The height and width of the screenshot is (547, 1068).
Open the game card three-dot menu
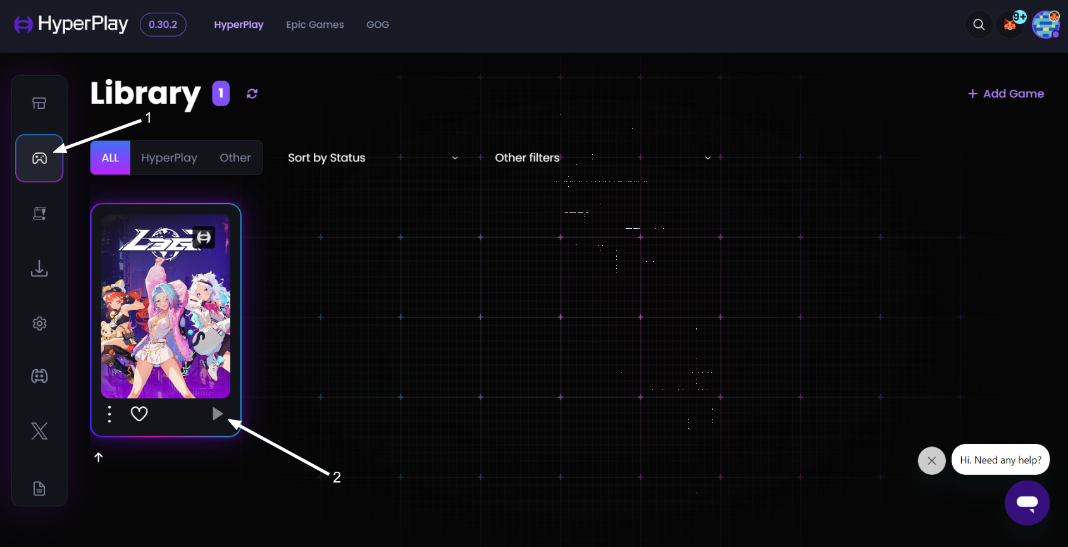tap(109, 414)
